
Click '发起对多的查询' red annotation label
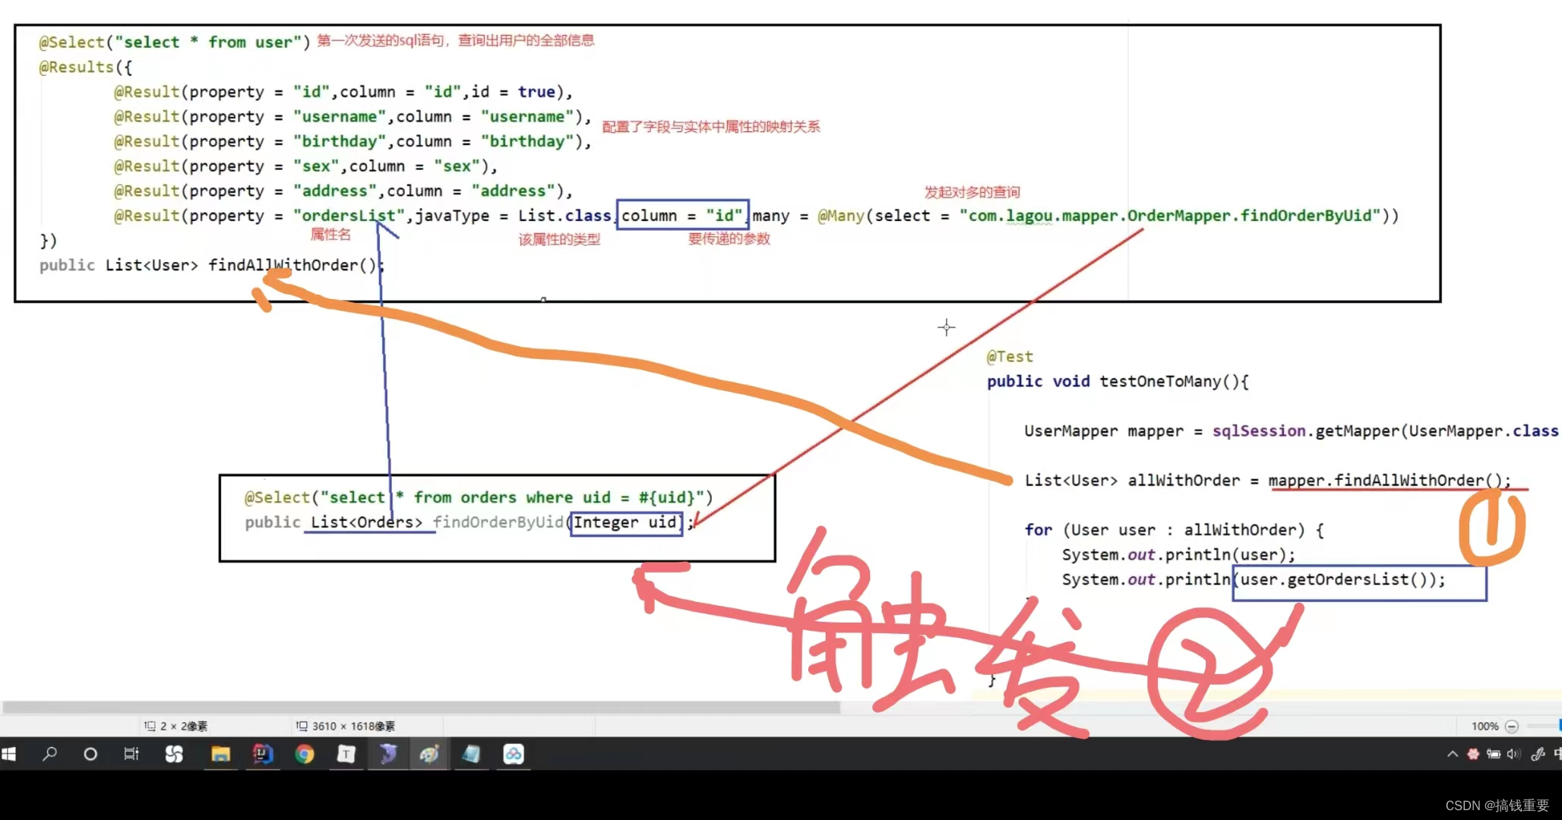(x=972, y=193)
